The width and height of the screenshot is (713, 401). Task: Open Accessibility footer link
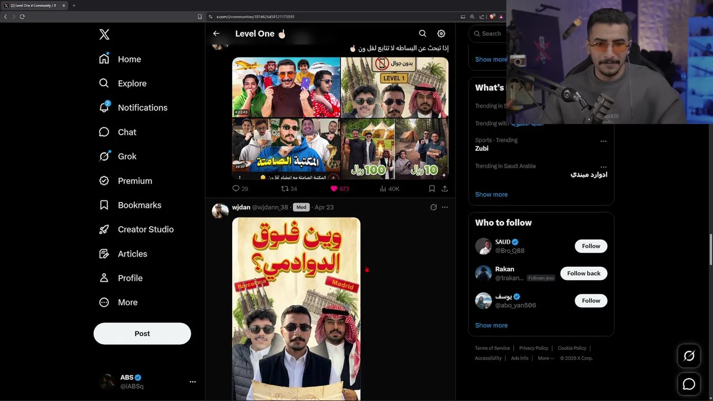[x=489, y=358]
